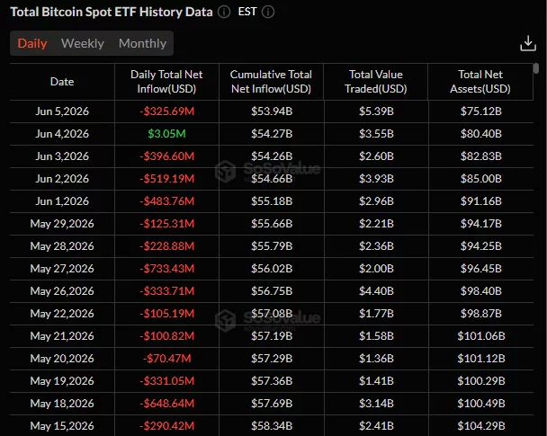
Task: Click the -$483.76M inflow cell
Action: click(167, 201)
